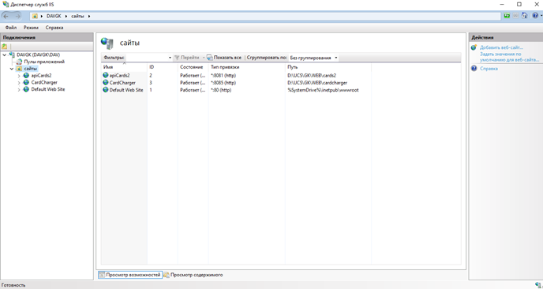This screenshot has height=289, width=543.
Task: Expand the CardCharger tree node
Action: [19, 82]
